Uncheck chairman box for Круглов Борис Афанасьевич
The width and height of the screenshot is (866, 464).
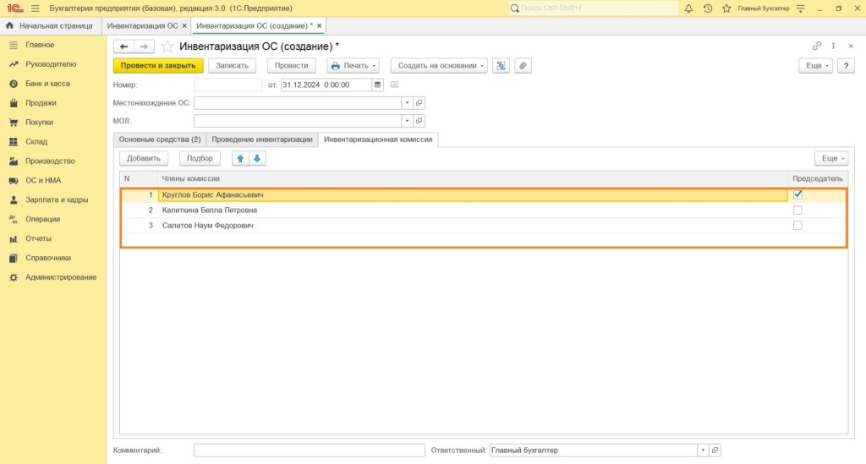coord(797,194)
